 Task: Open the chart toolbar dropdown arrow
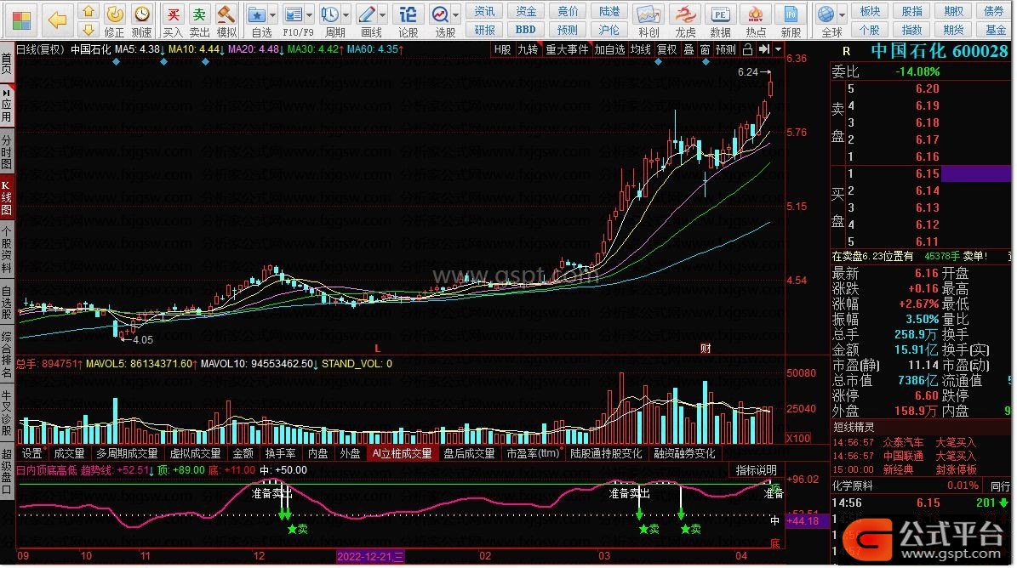779,50
